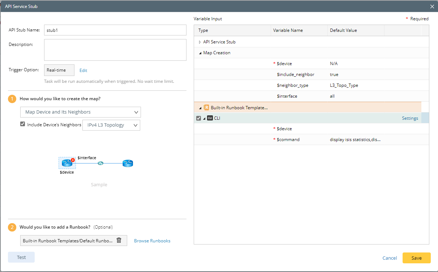This screenshot has width=438, height=272.
Task: Open Settings for the CLI node
Action: (x=410, y=118)
